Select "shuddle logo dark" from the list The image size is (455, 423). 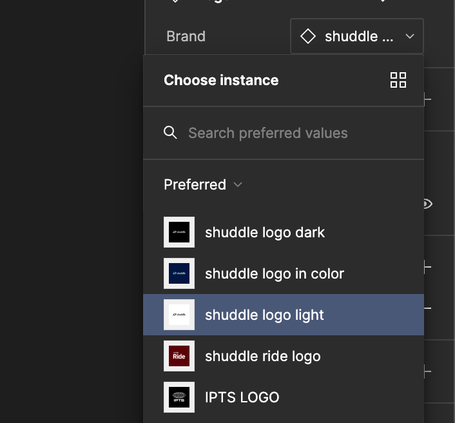click(x=265, y=232)
